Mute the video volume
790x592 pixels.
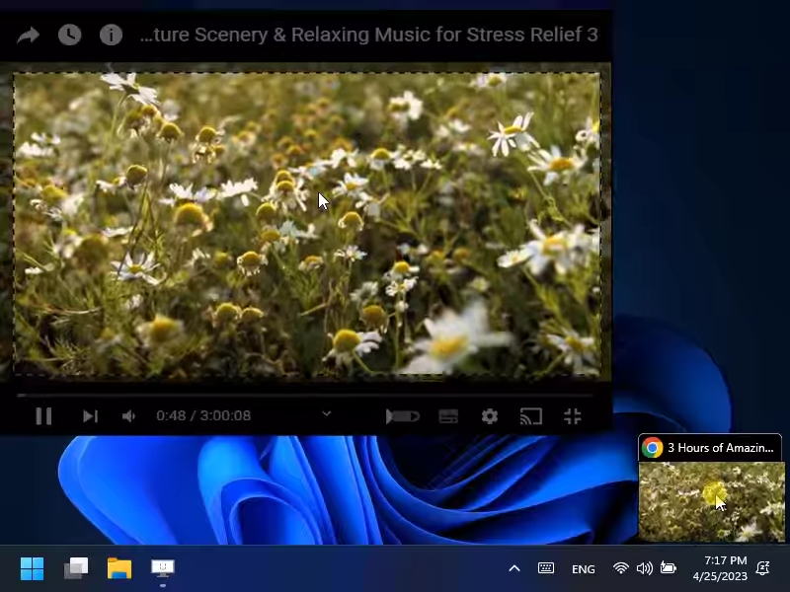point(129,416)
